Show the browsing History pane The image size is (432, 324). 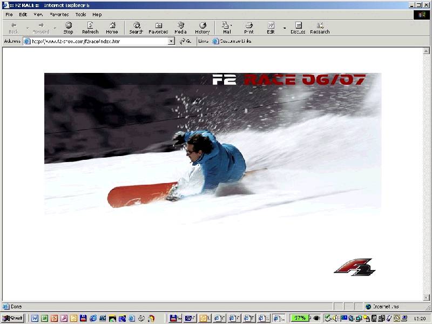coord(202,28)
